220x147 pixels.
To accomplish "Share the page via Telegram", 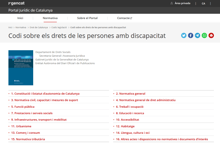I will [x=197, y=35].
